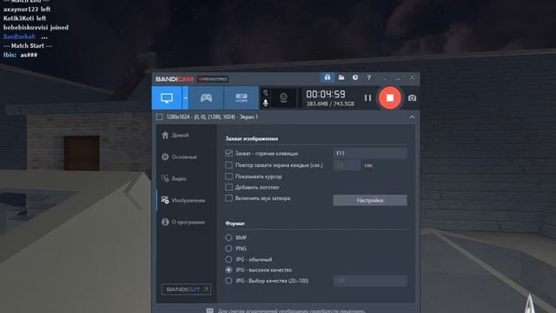Click the 1280x1024 screen area square icon
Screen dimensions: 556x313
point(160,117)
